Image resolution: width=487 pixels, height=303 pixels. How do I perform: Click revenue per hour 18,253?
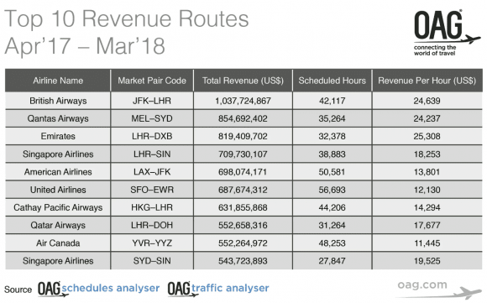click(x=427, y=154)
